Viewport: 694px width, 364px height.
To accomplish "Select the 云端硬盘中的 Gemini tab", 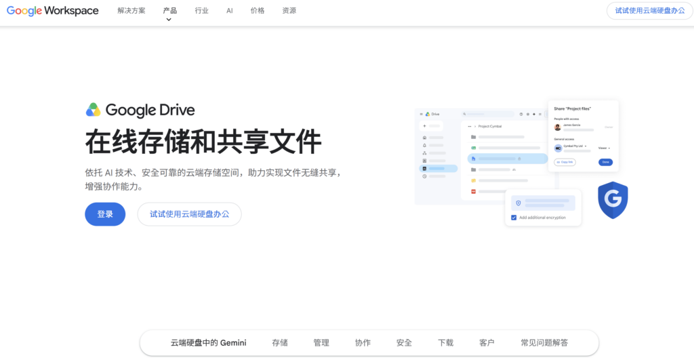I will pos(209,343).
